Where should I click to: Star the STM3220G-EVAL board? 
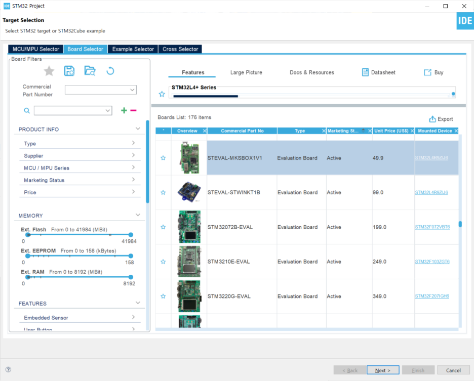click(x=163, y=297)
